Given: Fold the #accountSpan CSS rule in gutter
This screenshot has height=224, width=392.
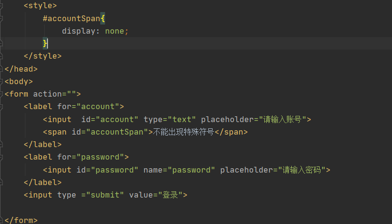Looking at the screenshot, I should (2, 18).
